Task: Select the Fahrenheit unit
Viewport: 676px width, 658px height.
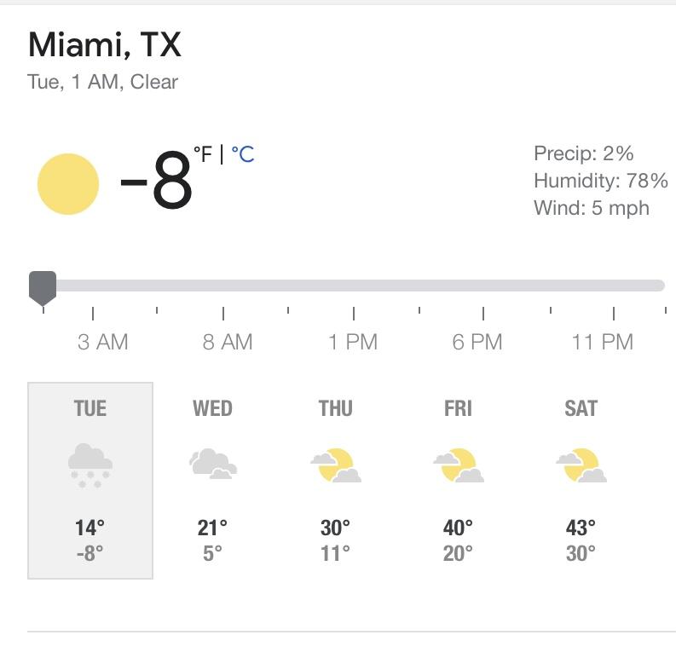Action: click(x=203, y=154)
